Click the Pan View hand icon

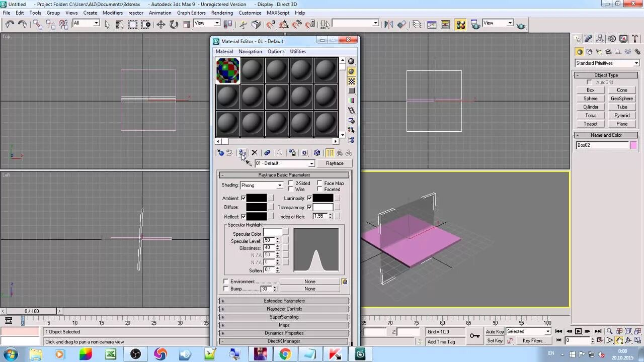coord(619,340)
